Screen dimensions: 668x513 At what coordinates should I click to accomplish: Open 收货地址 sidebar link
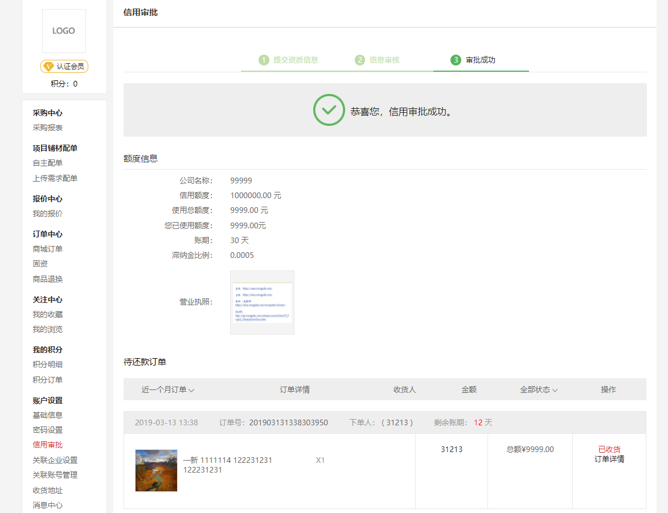click(48, 490)
